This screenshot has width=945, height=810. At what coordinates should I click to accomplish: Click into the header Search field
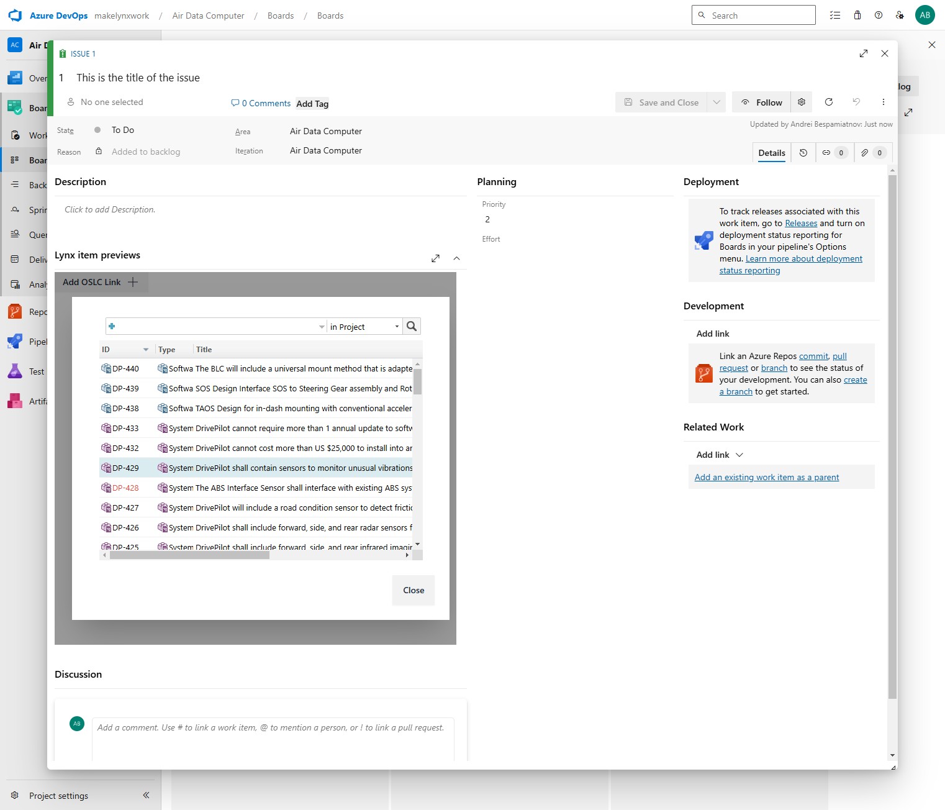(754, 15)
